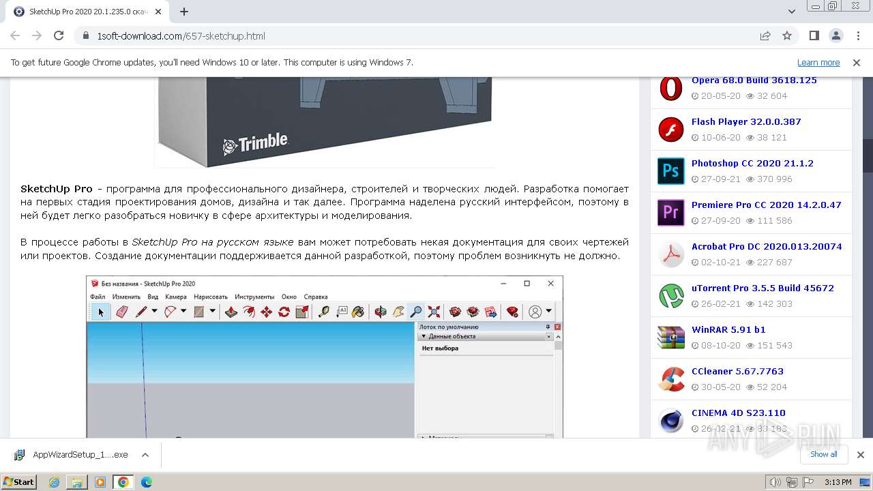The height and width of the screenshot is (491, 873).
Task: Close the downloads shelf
Action: click(860, 455)
